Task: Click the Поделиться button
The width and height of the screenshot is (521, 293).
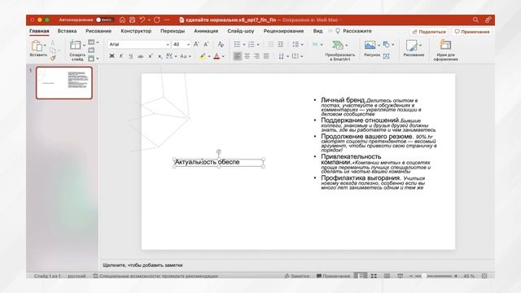Action: 429,32
